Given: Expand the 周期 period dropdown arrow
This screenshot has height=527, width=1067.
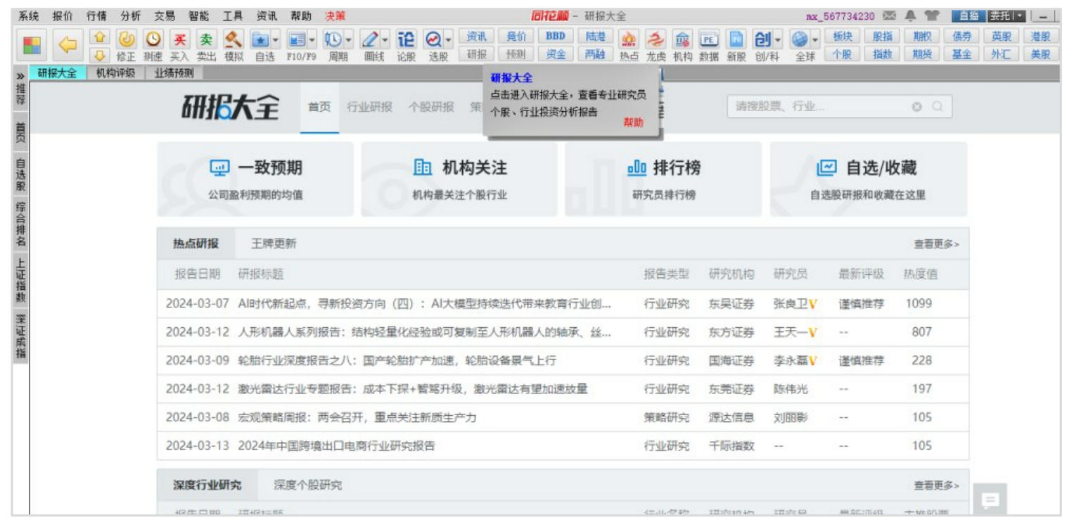Looking at the screenshot, I should (x=348, y=39).
